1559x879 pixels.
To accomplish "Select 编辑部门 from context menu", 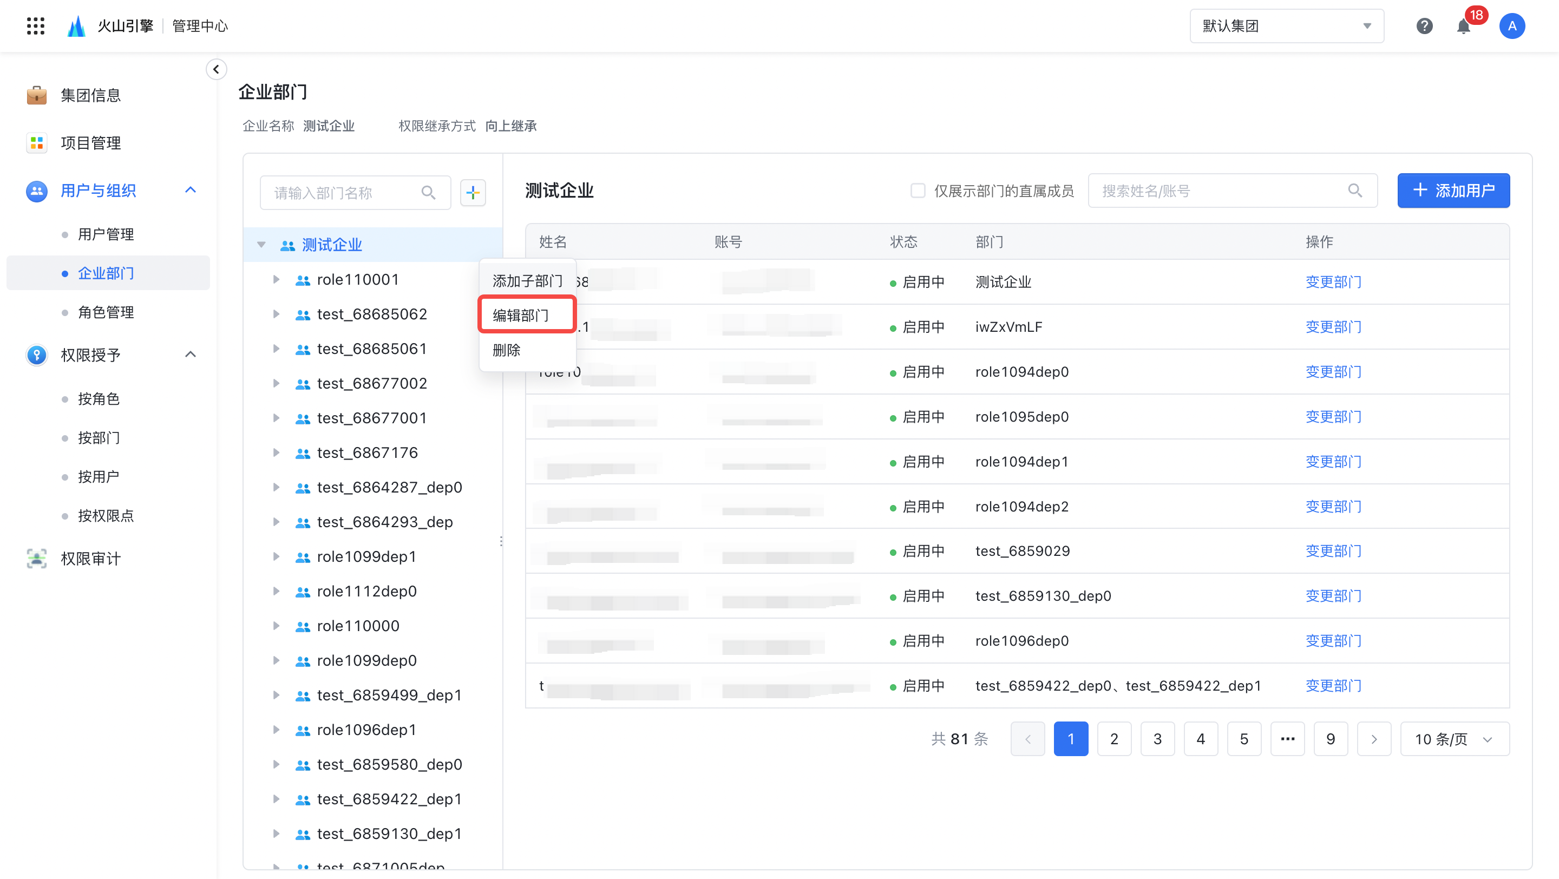I will pyautogui.click(x=521, y=315).
